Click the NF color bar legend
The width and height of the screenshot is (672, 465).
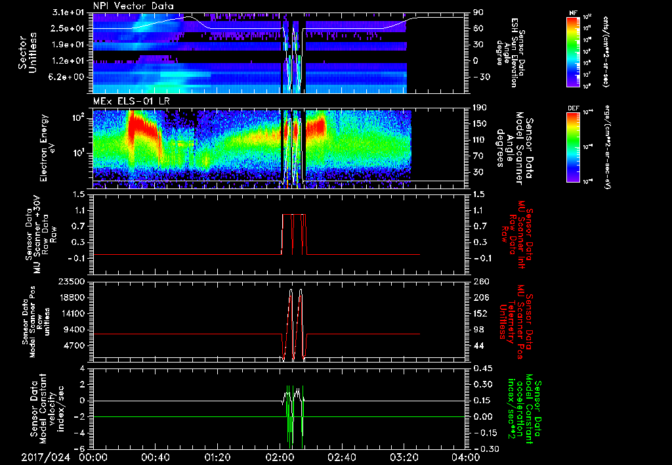pyautogui.click(x=574, y=52)
